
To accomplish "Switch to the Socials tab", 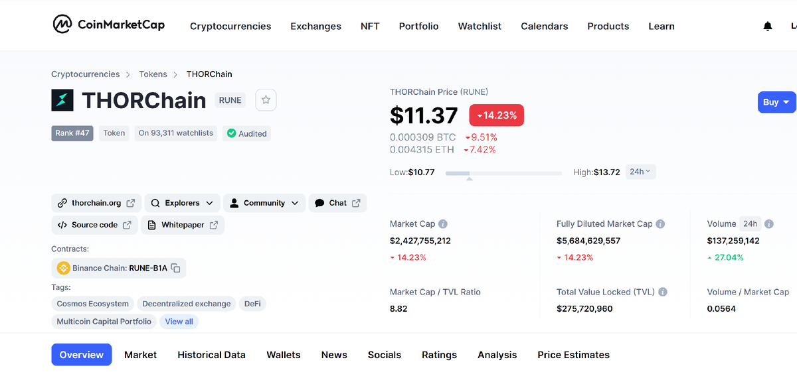I will 385,355.
